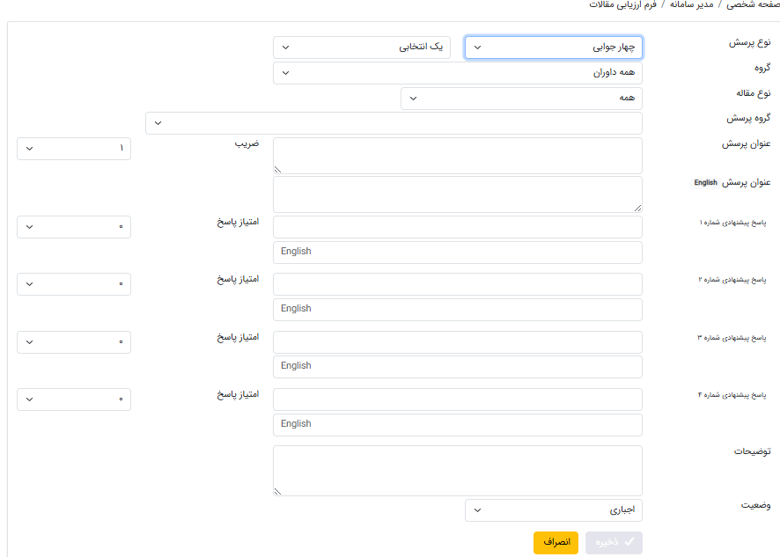
Task: Open the نوع مقاله dropdown showing همه
Action: [x=520, y=99]
